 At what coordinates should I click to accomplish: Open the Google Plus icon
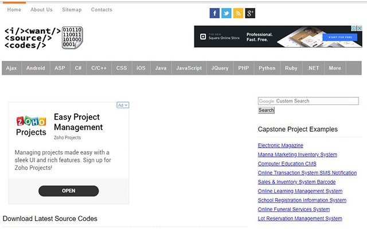[x=250, y=13]
